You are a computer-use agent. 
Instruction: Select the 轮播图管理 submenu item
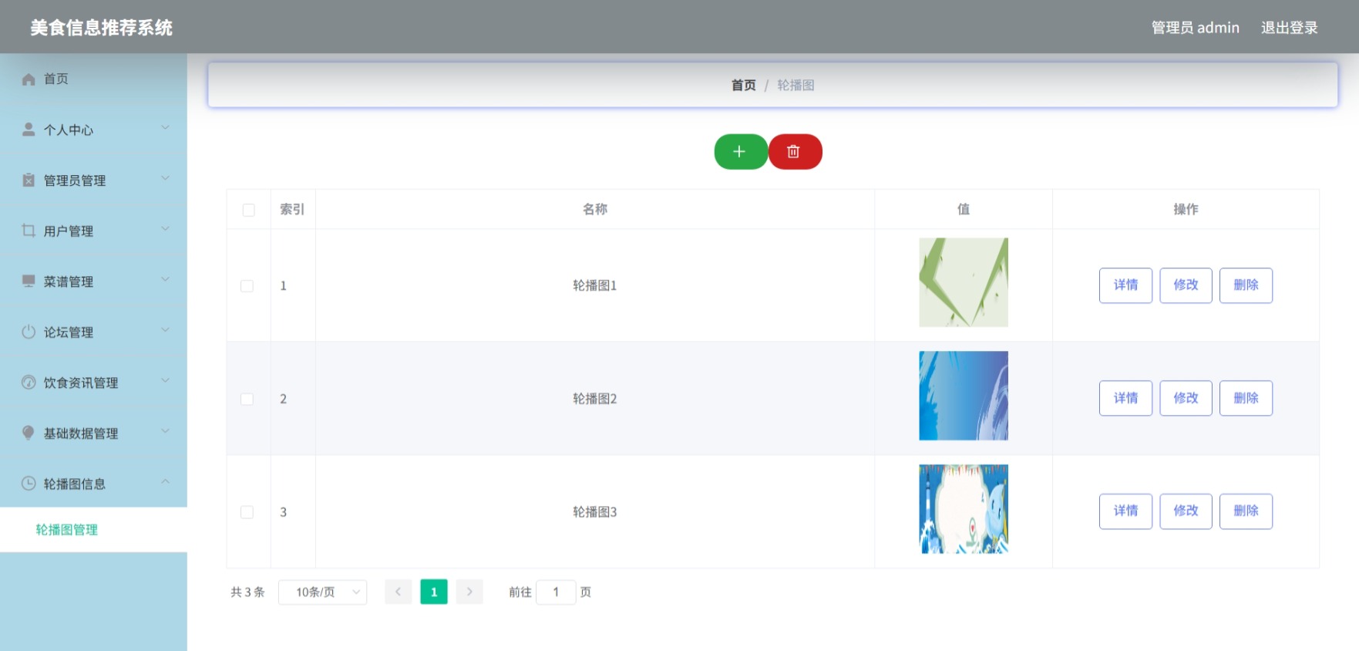coord(93,530)
